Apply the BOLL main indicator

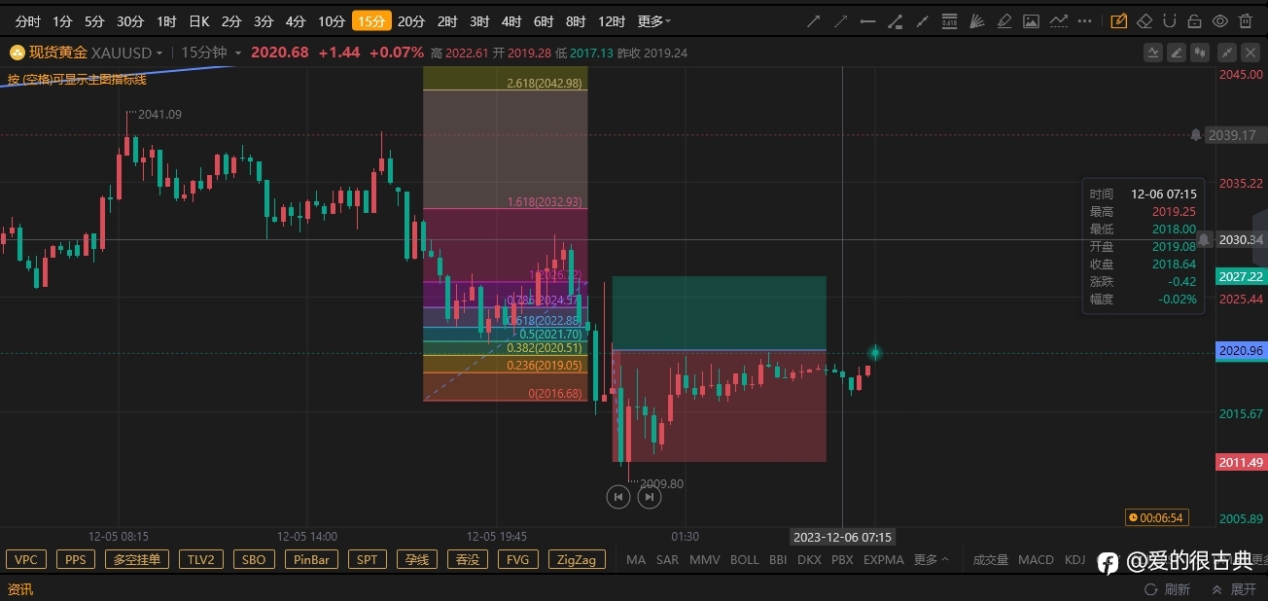tap(744, 560)
